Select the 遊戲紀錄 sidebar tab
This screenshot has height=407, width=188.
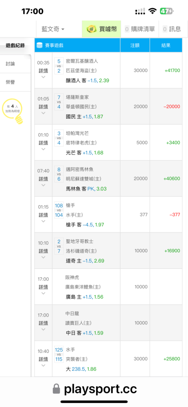[x=15, y=46]
